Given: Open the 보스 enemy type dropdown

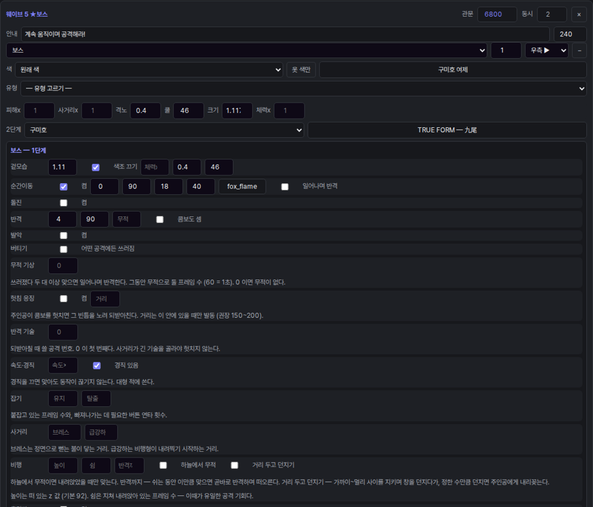Looking at the screenshot, I should [x=246, y=50].
